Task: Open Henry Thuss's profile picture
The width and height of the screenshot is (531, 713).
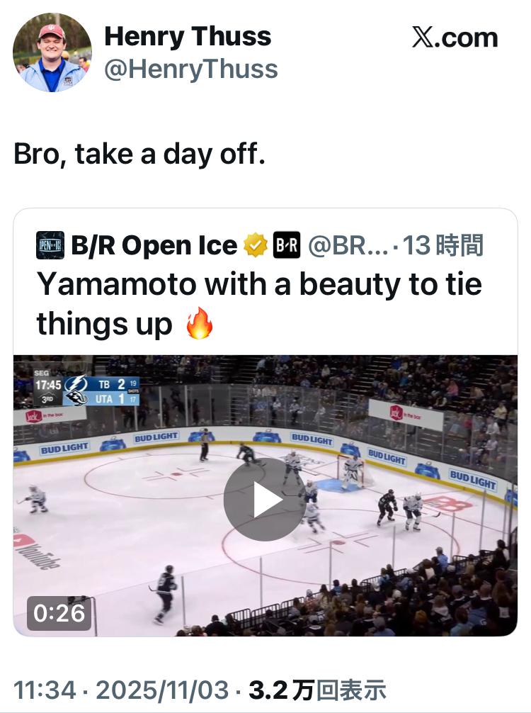Action: point(52,52)
